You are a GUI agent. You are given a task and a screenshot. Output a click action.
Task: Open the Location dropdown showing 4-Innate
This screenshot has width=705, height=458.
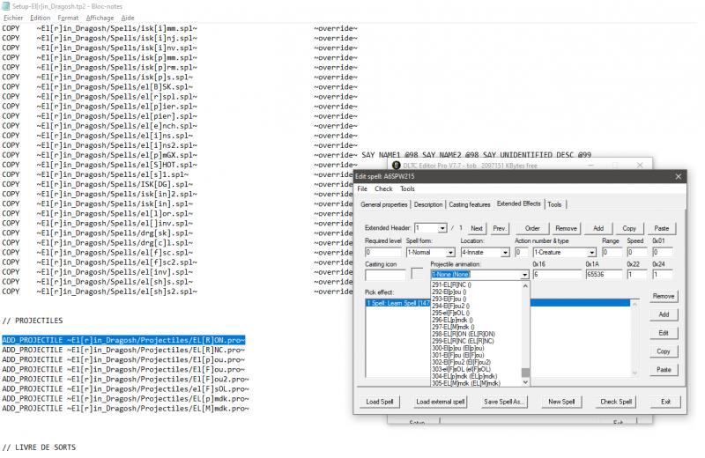point(505,253)
